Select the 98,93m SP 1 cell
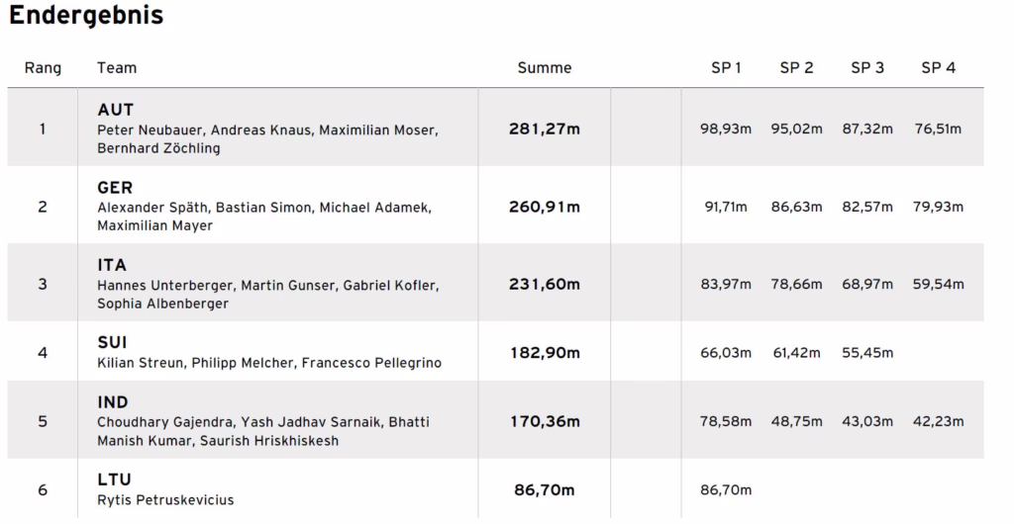Viewport: 1014px width, 524px height. click(726, 130)
